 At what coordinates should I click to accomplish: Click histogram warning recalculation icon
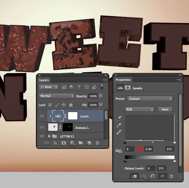click(119, 150)
